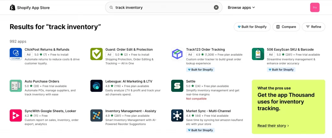Click the 'Results for "track inventory"' heading
This screenshot has width=332, height=138.
pos(55,27)
